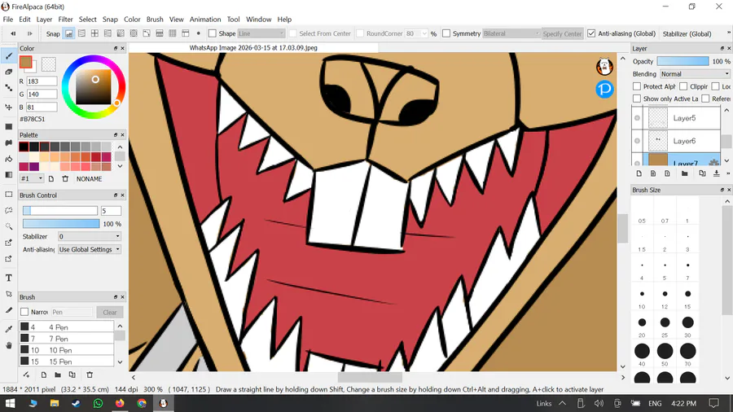
Task: Select the Hand pan tool
Action: [x=8, y=345]
